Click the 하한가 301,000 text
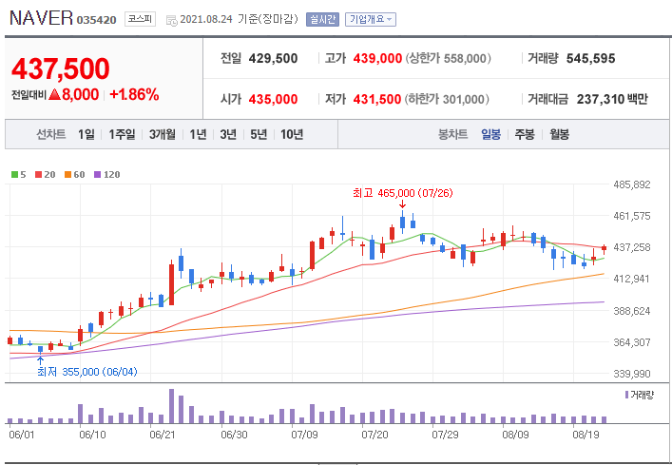672x465 pixels. 446,100
